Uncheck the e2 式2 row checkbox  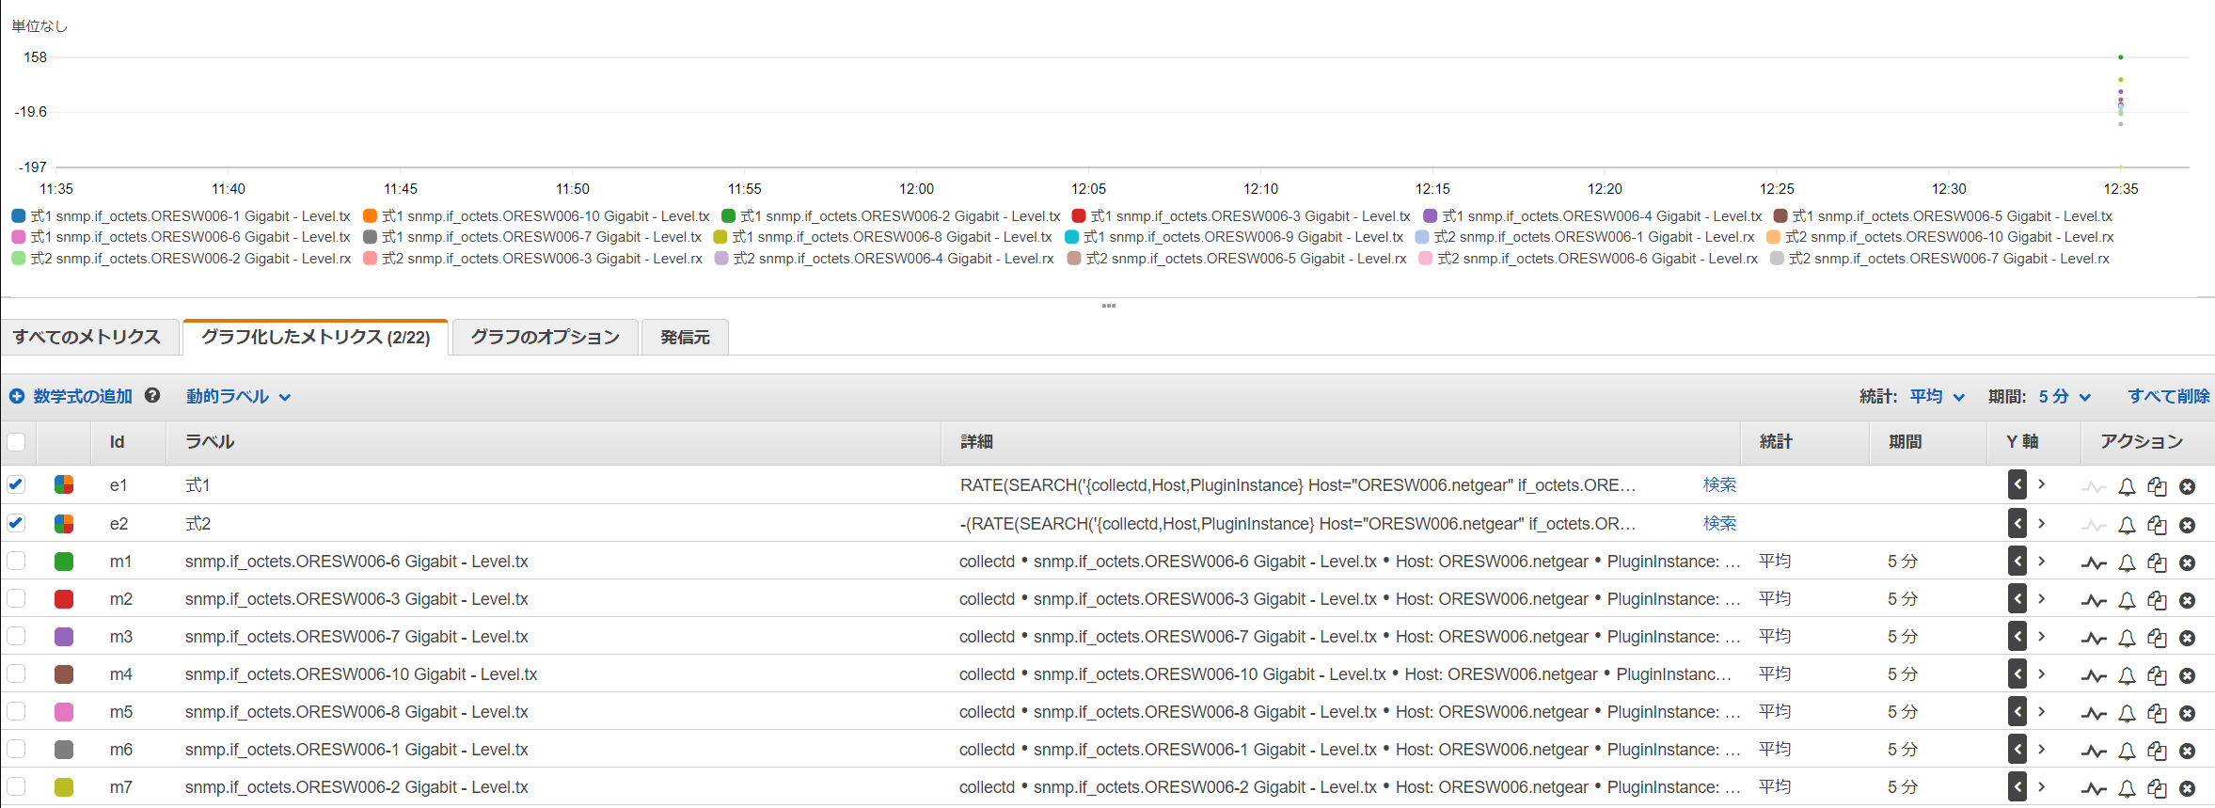click(16, 523)
